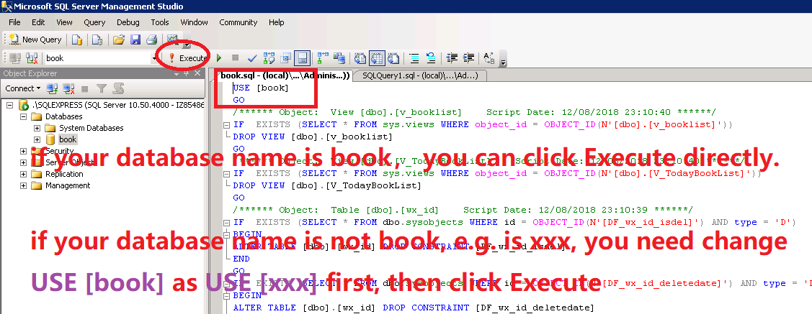The width and height of the screenshot is (812, 314).
Task: Collapse the SQLEXPRESS server node
Action: point(10,105)
